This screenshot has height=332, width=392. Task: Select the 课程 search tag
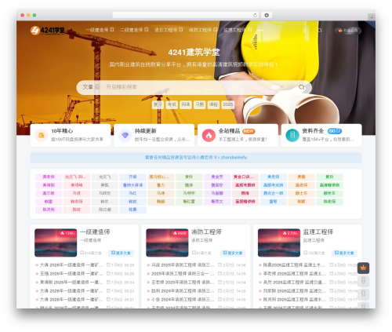pos(213,104)
